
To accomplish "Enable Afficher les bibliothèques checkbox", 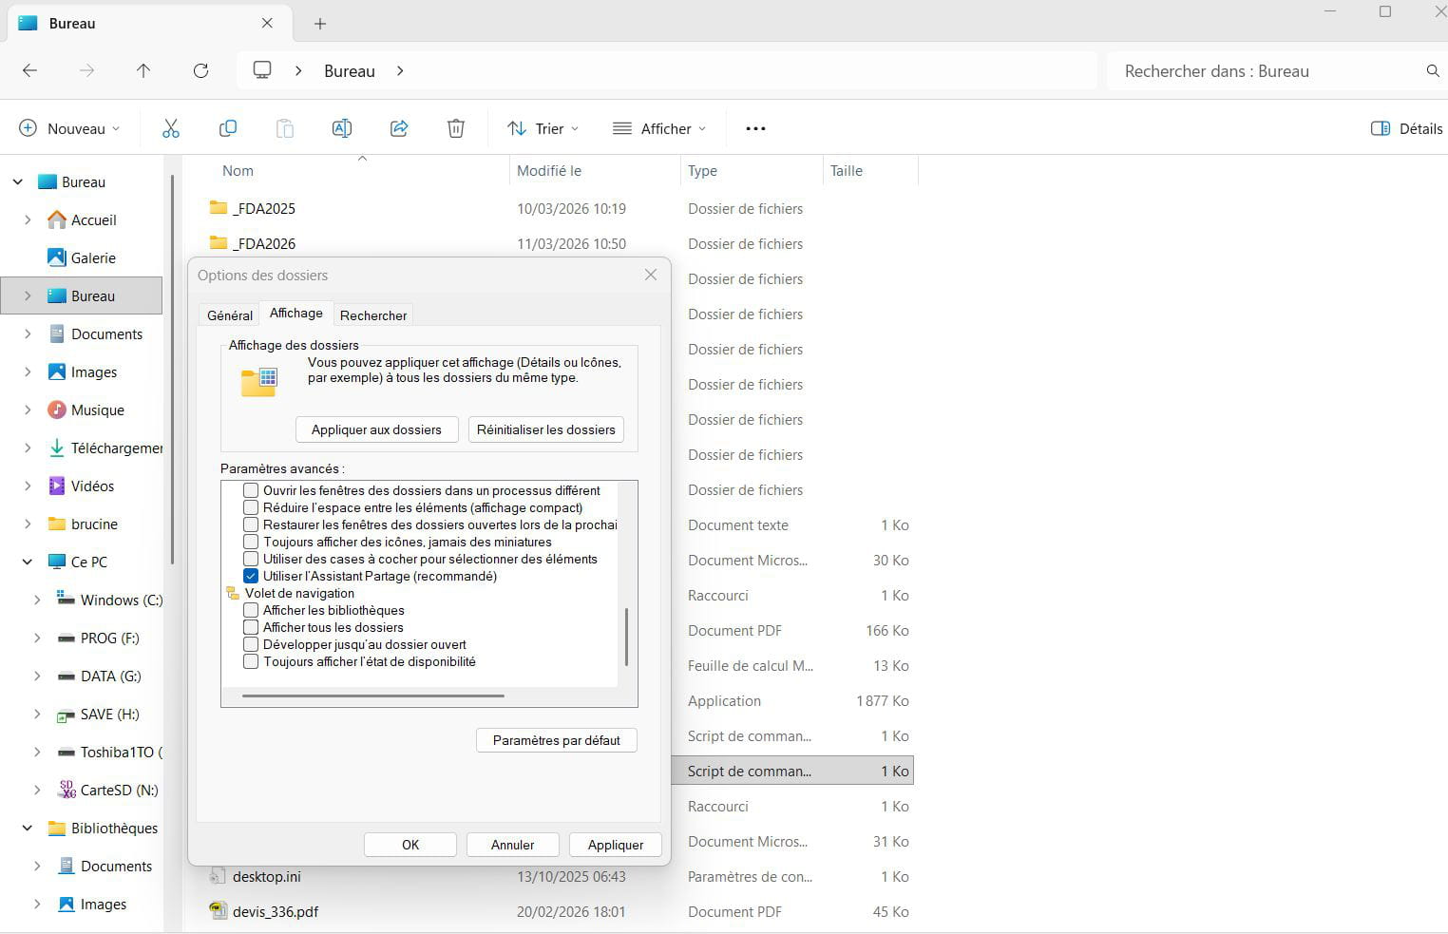I will [251, 610].
